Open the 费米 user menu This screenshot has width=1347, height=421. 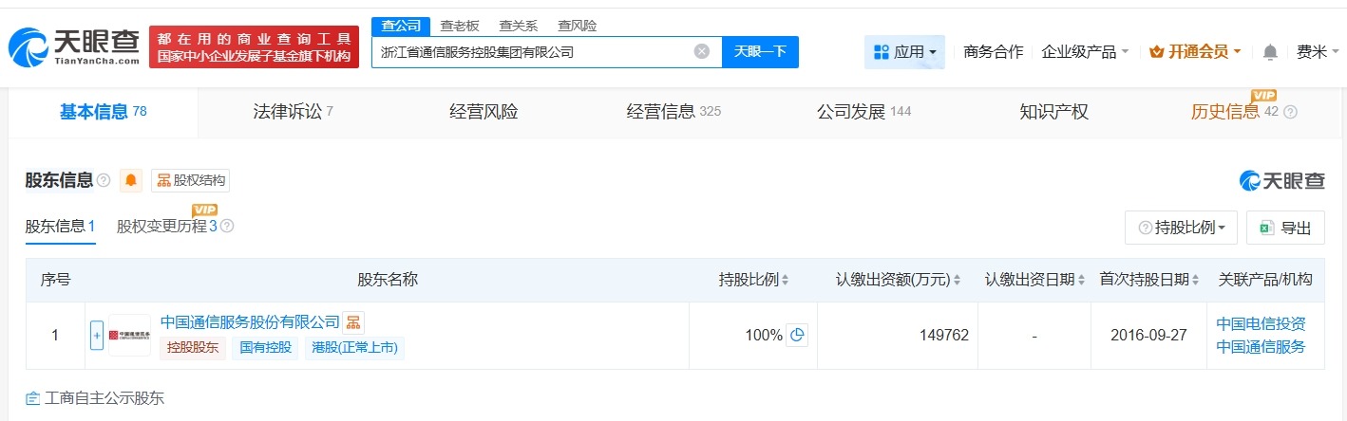click(x=1317, y=51)
